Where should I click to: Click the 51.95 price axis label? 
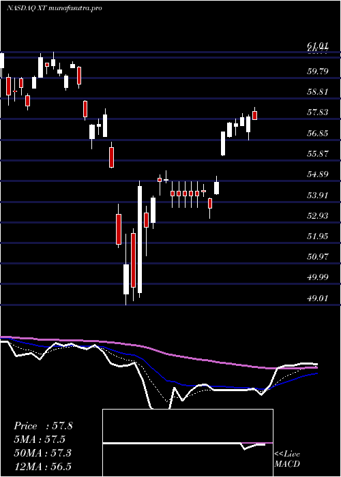click(x=318, y=236)
